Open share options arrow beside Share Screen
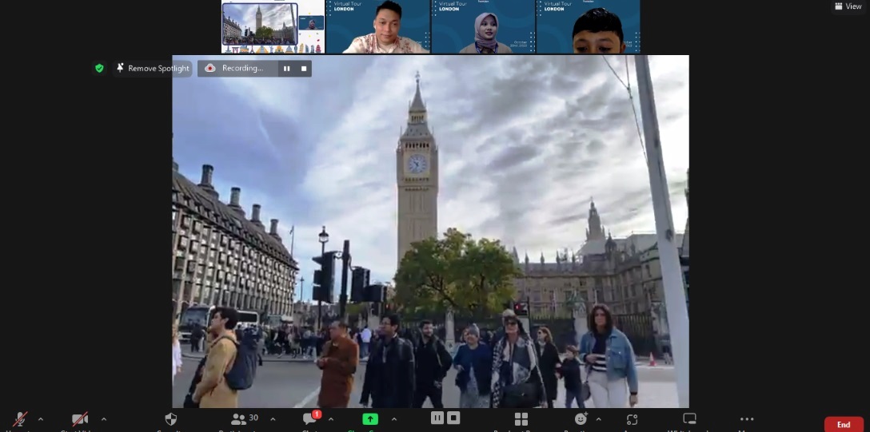Image resolution: width=870 pixels, height=432 pixels. [394, 419]
